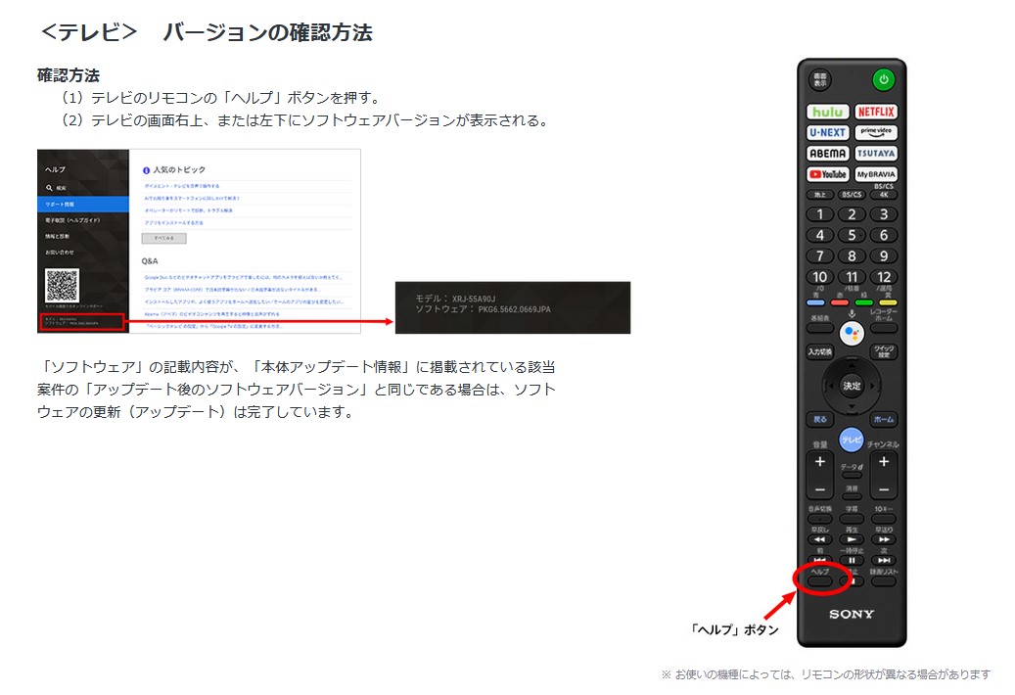Select 電子取説（ヘルプガイド） in help sidebar
Image resolution: width=1015 pixels, height=695 pixels.
[83, 220]
